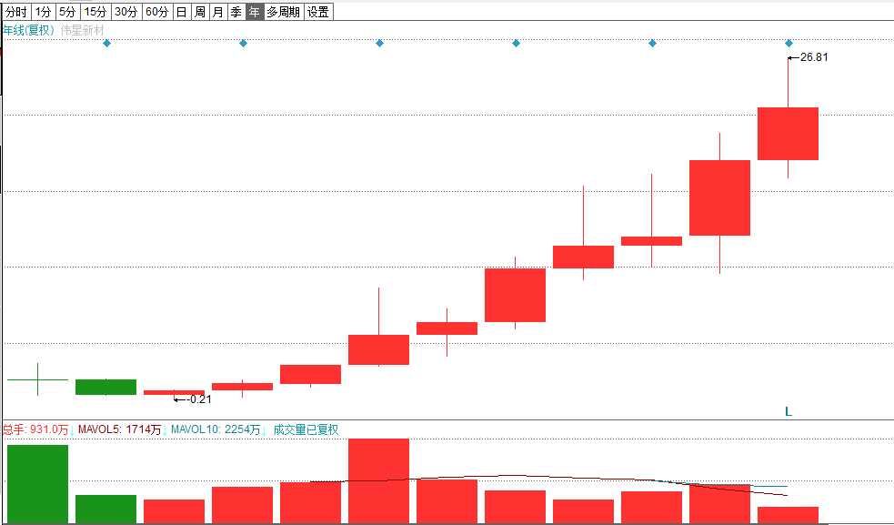Open the 设置 settings button
Viewport: 894px width, 525px height.
pos(317,12)
